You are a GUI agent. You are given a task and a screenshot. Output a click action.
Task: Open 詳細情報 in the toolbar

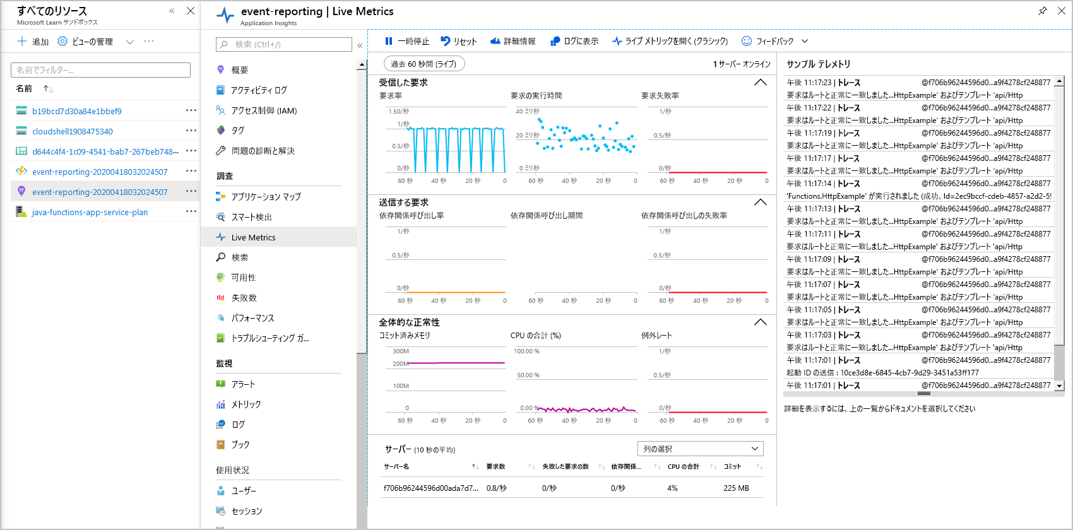513,41
